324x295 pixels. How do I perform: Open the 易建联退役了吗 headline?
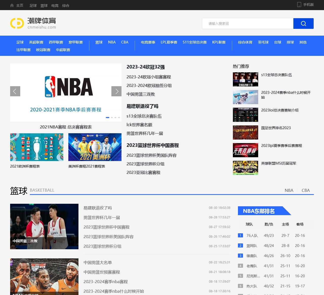coord(142,106)
